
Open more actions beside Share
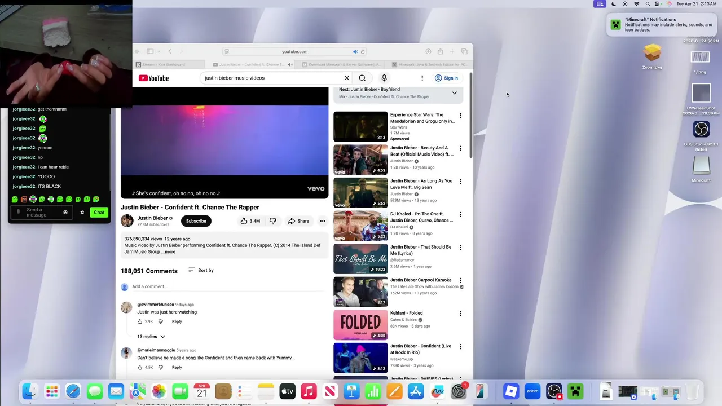pyautogui.click(x=323, y=221)
